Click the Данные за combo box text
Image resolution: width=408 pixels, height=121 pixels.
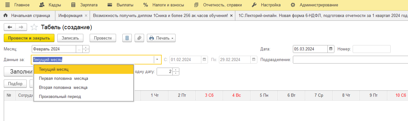point(92,59)
